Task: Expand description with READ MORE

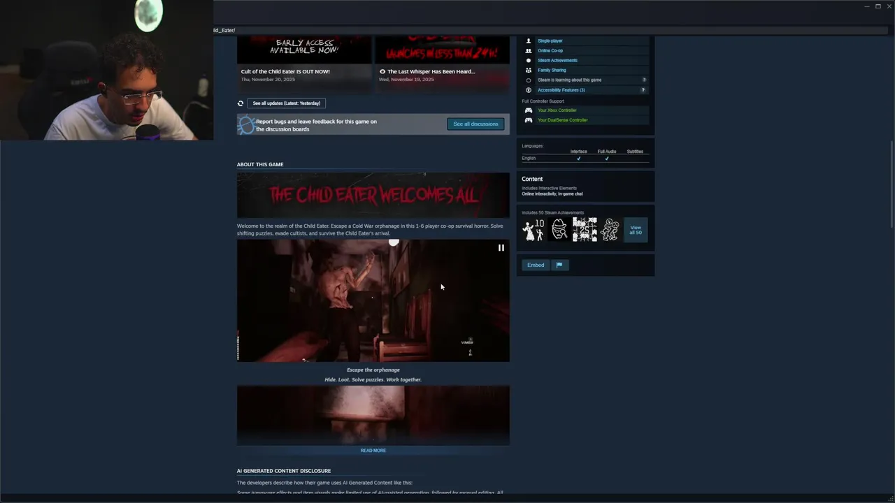Action: [x=373, y=451]
